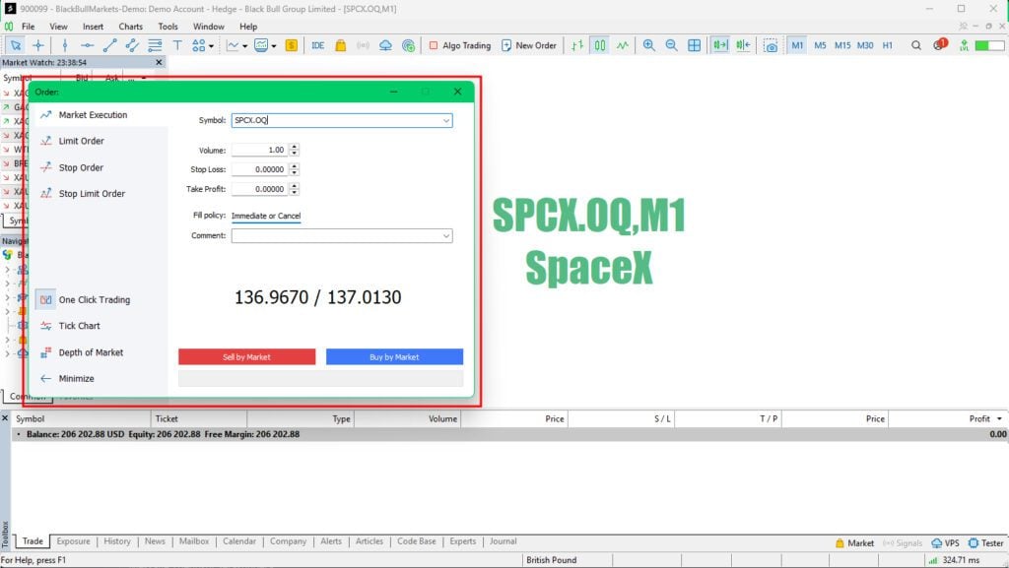1009x568 pixels.
Task: Open the Insert menu
Action: 93,27
